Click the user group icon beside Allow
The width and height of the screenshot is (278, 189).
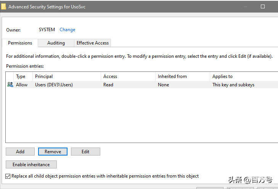[10, 85]
